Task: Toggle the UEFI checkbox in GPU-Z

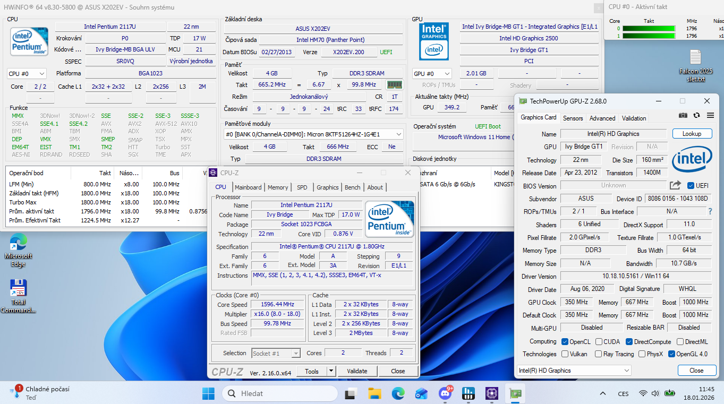Action: (691, 186)
